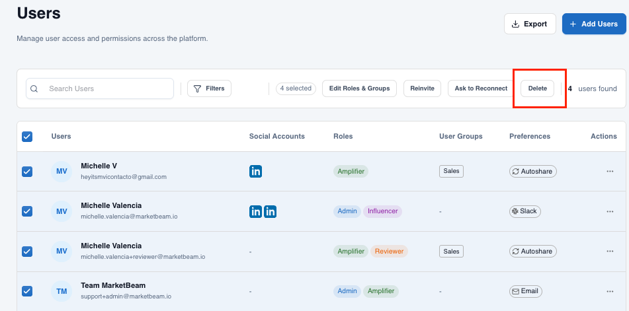Click the 4 selected badge

296,88
